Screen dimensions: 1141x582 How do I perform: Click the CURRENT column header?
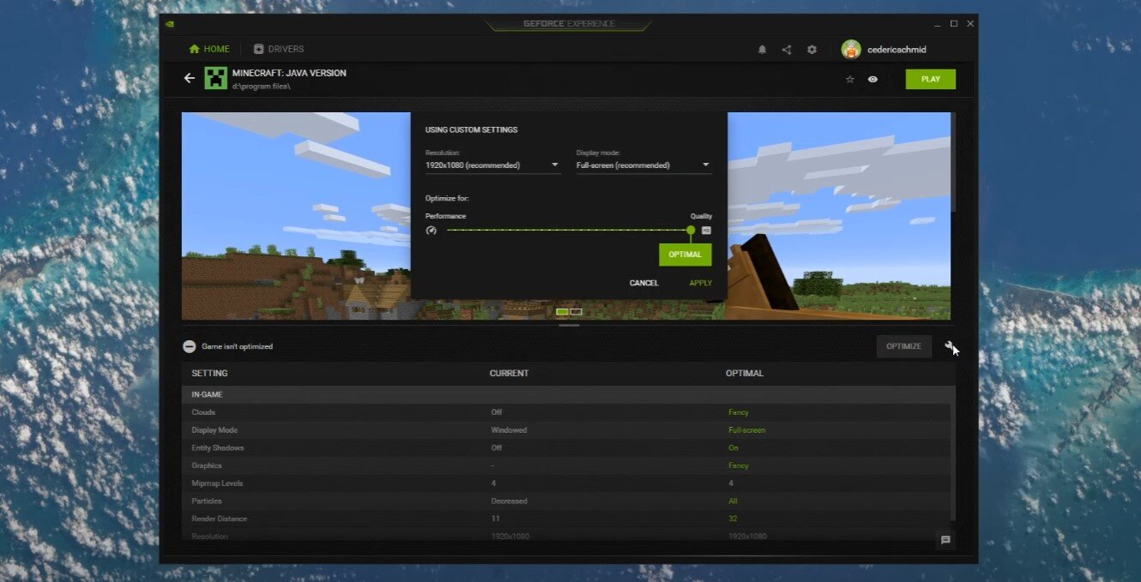click(x=509, y=374)
